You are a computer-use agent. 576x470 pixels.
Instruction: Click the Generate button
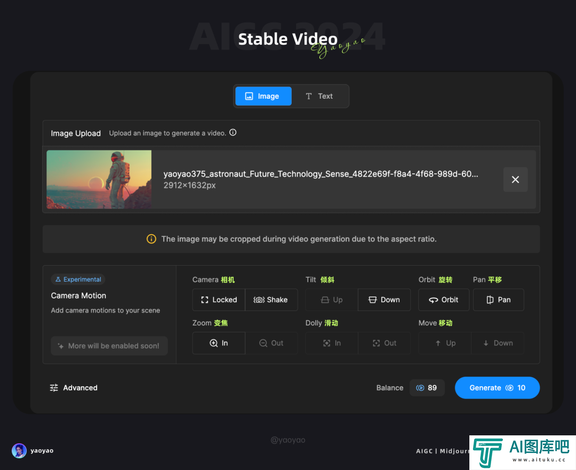(498, 388)
